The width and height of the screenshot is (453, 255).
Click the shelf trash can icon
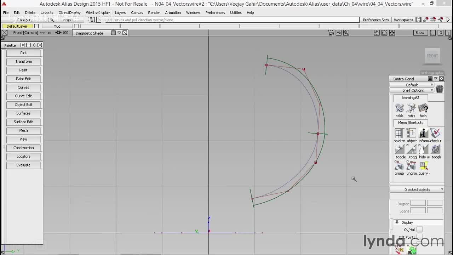click(x=440, y=89)
